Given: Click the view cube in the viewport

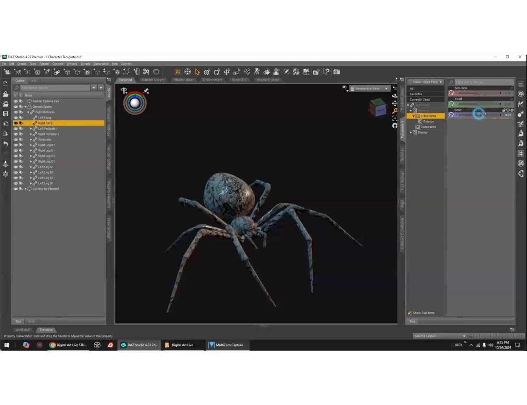Looking at the screenshot, I should point(378,109).
